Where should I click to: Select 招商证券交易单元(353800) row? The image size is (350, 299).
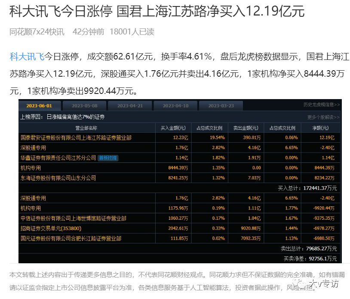tap(51, 228)
